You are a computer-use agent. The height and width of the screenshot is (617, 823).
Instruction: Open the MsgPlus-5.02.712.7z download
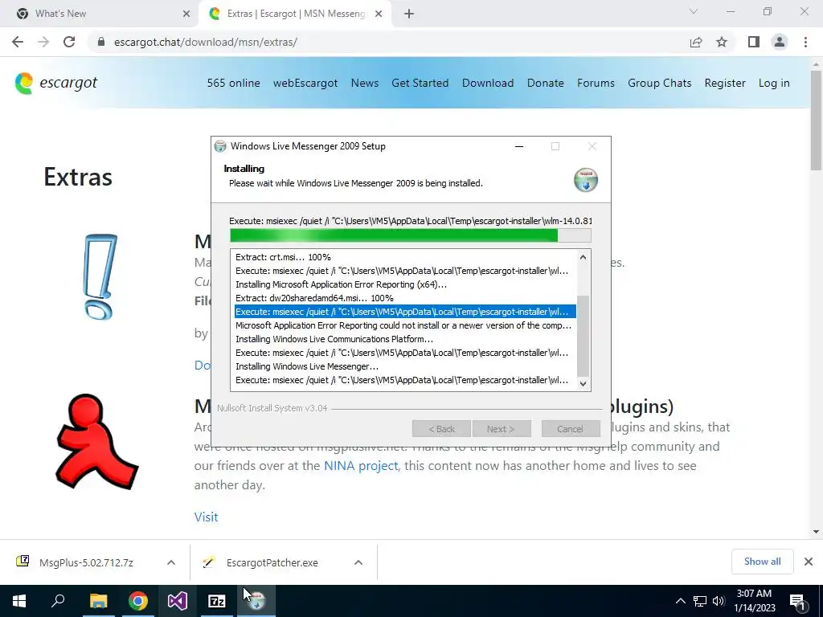point(86,562)
